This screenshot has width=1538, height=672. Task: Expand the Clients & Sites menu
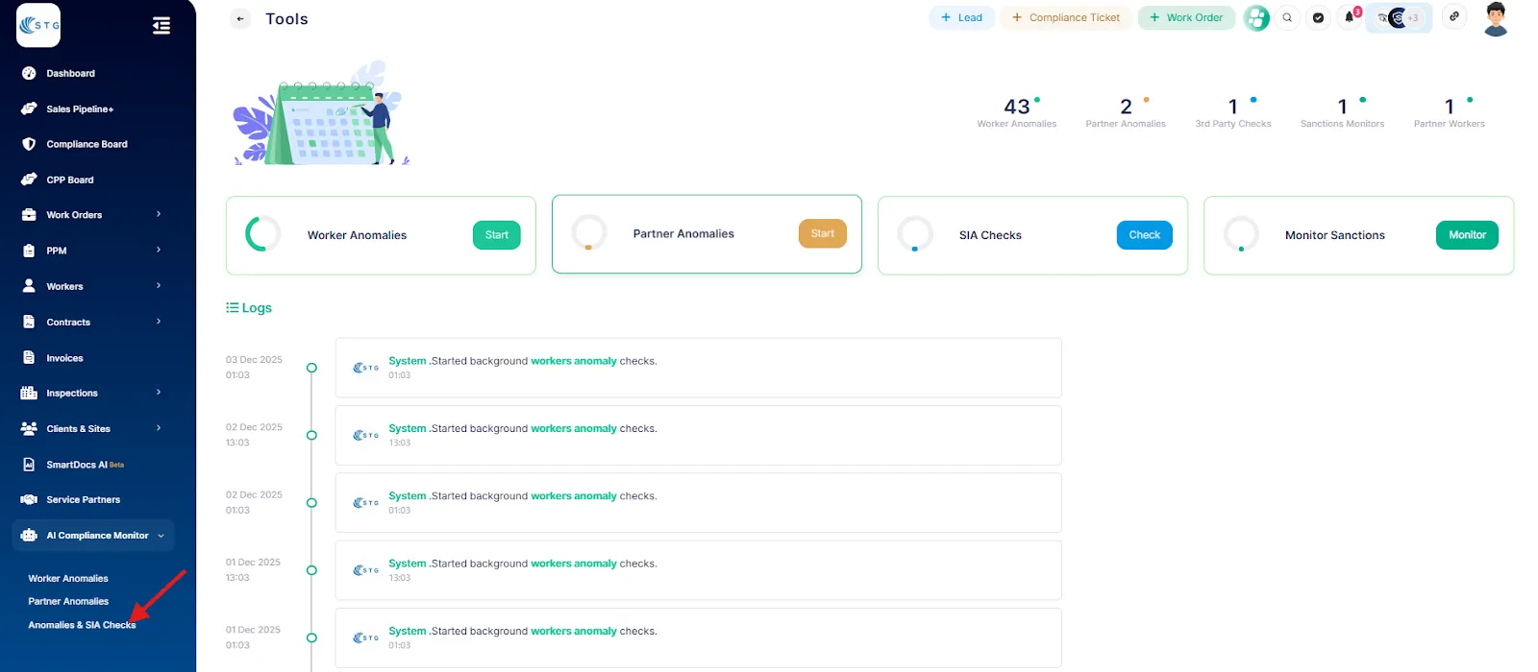[x=159, y=428]
